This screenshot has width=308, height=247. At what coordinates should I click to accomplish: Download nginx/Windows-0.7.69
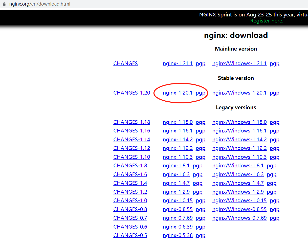point(239,218)
